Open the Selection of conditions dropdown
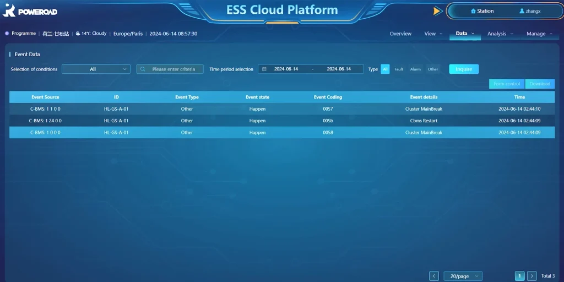Screen dimensions: 564x282 point(96,69)
